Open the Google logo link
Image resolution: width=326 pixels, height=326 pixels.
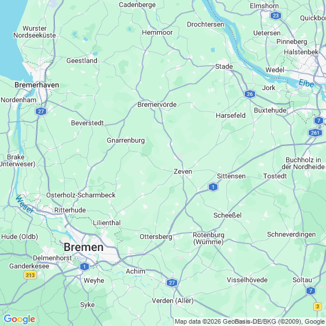coord(20,319)
